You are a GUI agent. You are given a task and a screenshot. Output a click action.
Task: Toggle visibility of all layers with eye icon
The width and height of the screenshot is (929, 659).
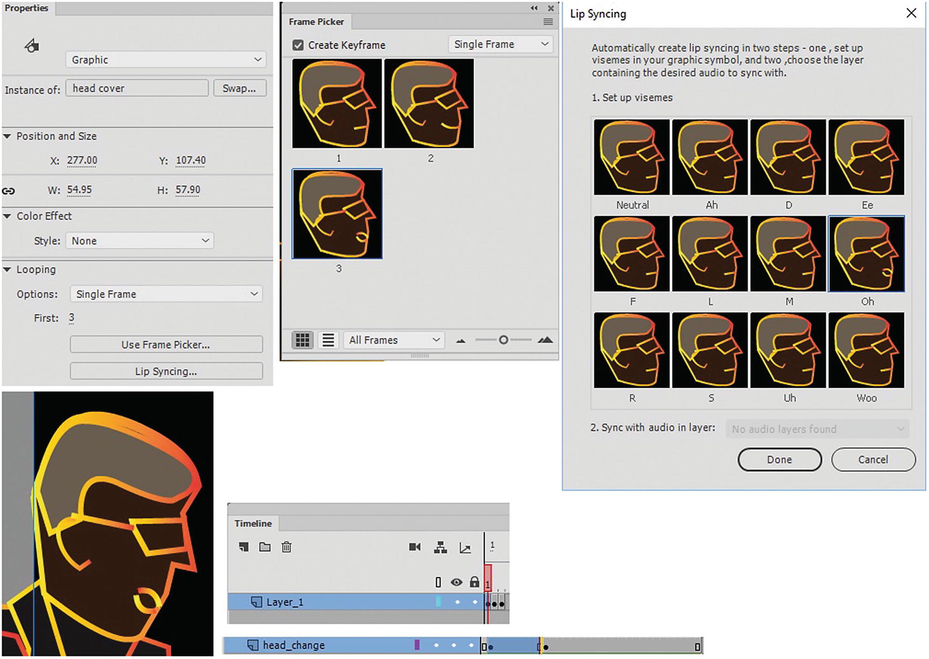pos(457,582)
